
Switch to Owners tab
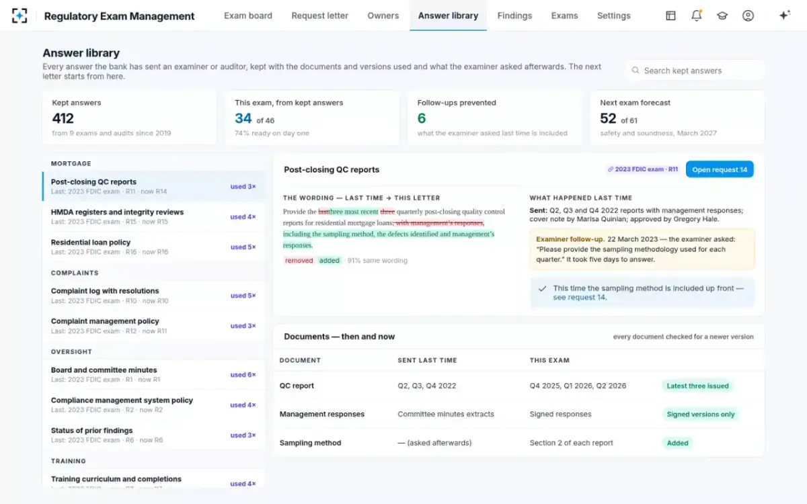[x=383, y=15]
